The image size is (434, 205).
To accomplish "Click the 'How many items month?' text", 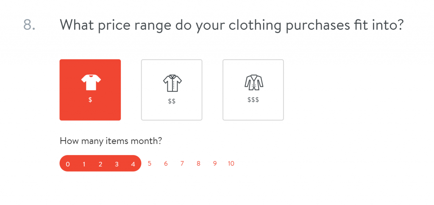I will click(x=111, y=141).
